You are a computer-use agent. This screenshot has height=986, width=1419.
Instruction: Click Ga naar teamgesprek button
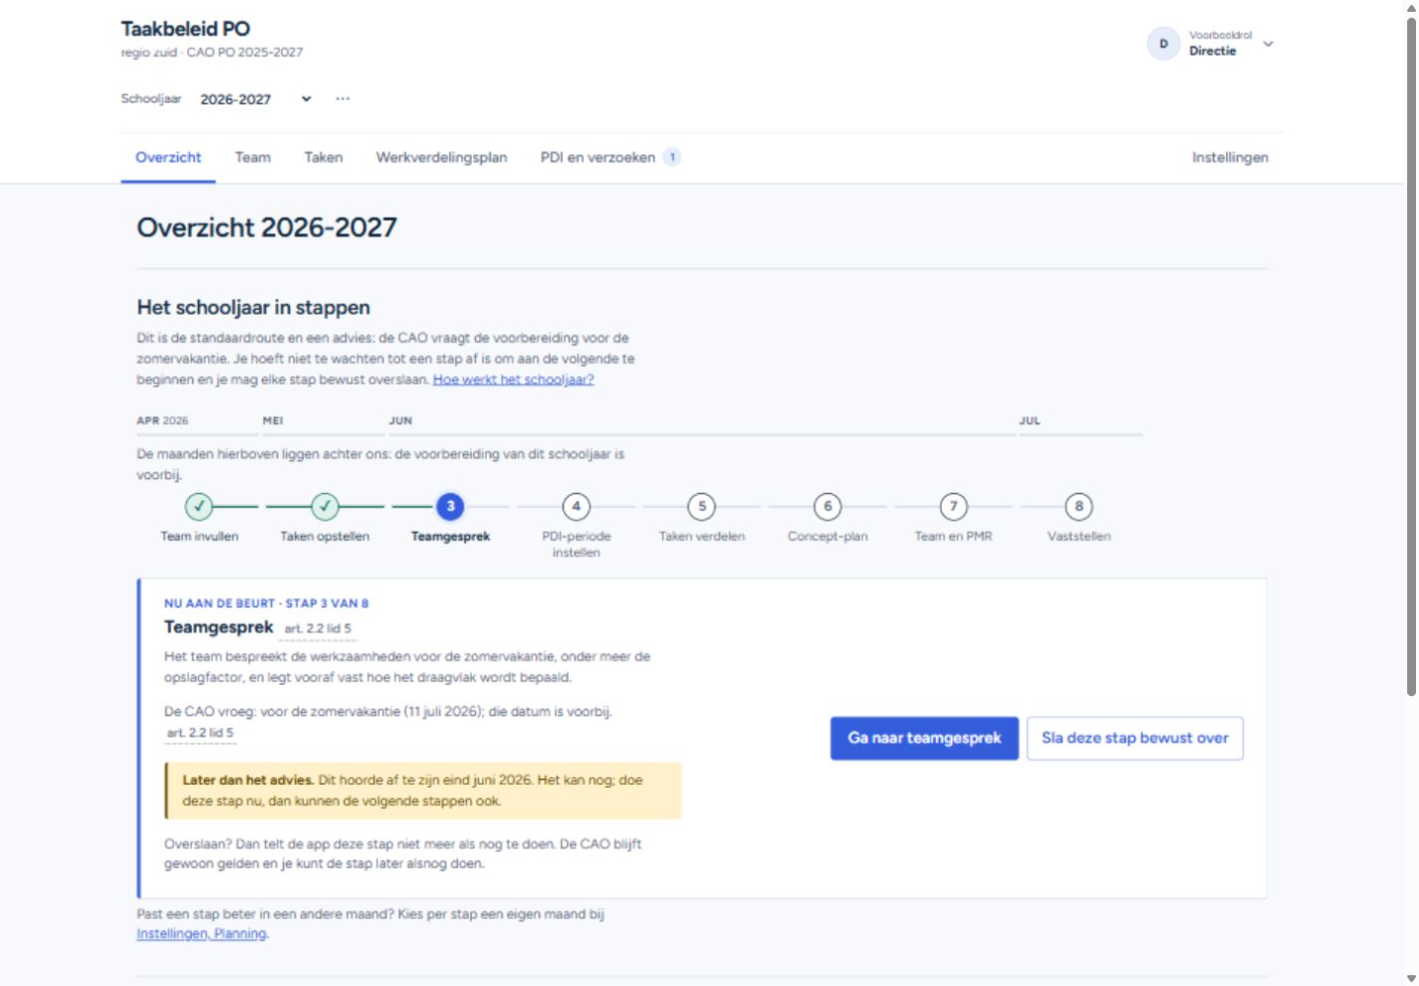pos(924,738)
